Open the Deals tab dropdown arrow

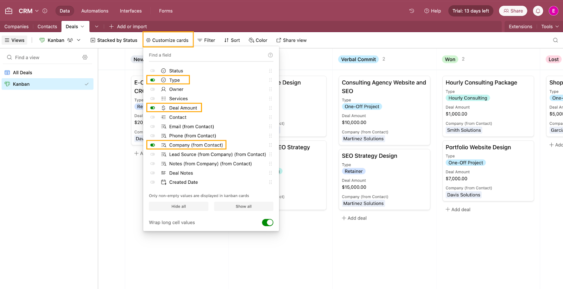pos(82,27)
